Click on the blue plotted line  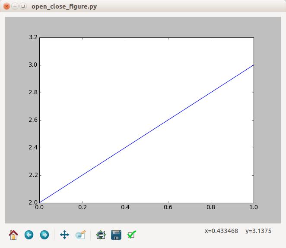click(x=146, y=133)
